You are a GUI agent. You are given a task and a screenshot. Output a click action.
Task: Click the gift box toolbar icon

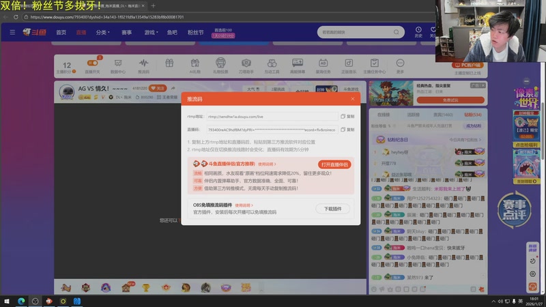tap(169, 63)
